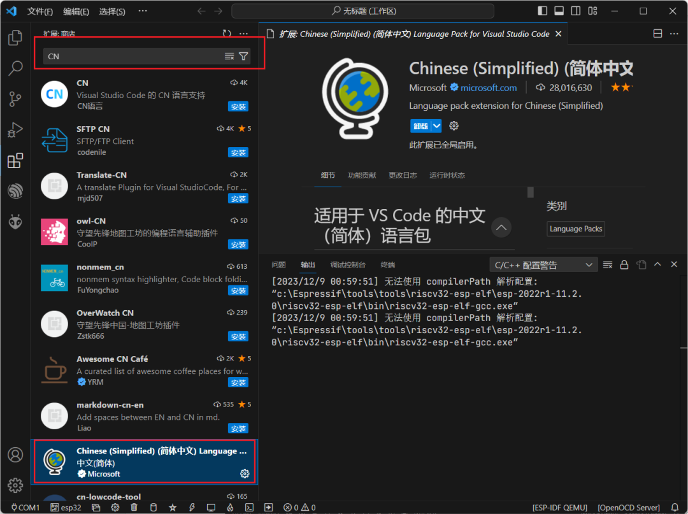
Task: Clear the Output panel
Action: click(x=607, y=264)
